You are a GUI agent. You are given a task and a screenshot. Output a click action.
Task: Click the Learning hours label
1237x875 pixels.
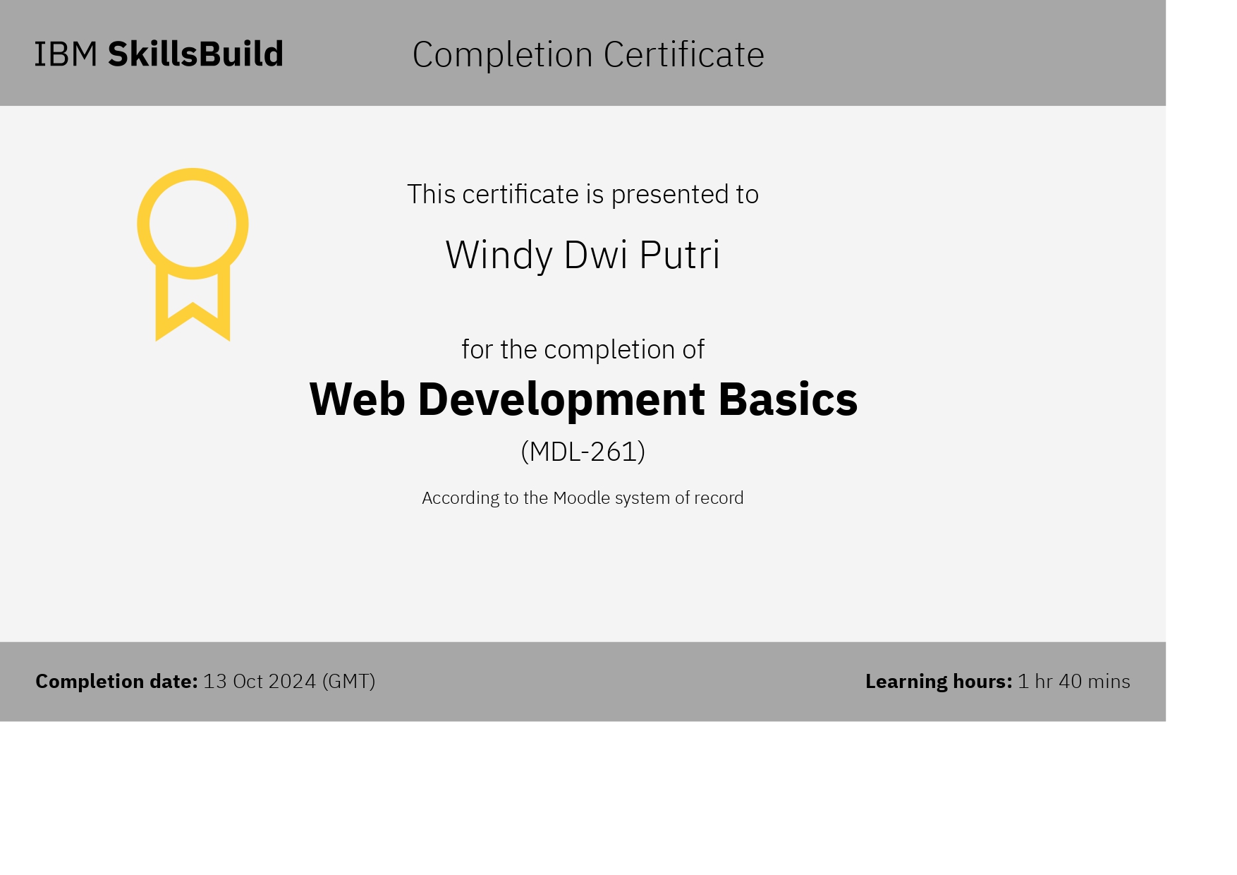938,682
